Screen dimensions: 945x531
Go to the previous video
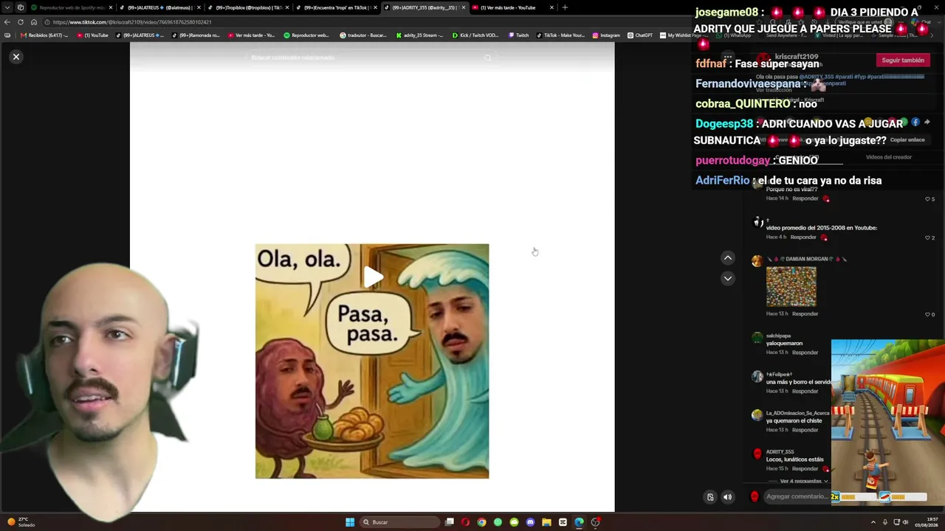point(728,258)
